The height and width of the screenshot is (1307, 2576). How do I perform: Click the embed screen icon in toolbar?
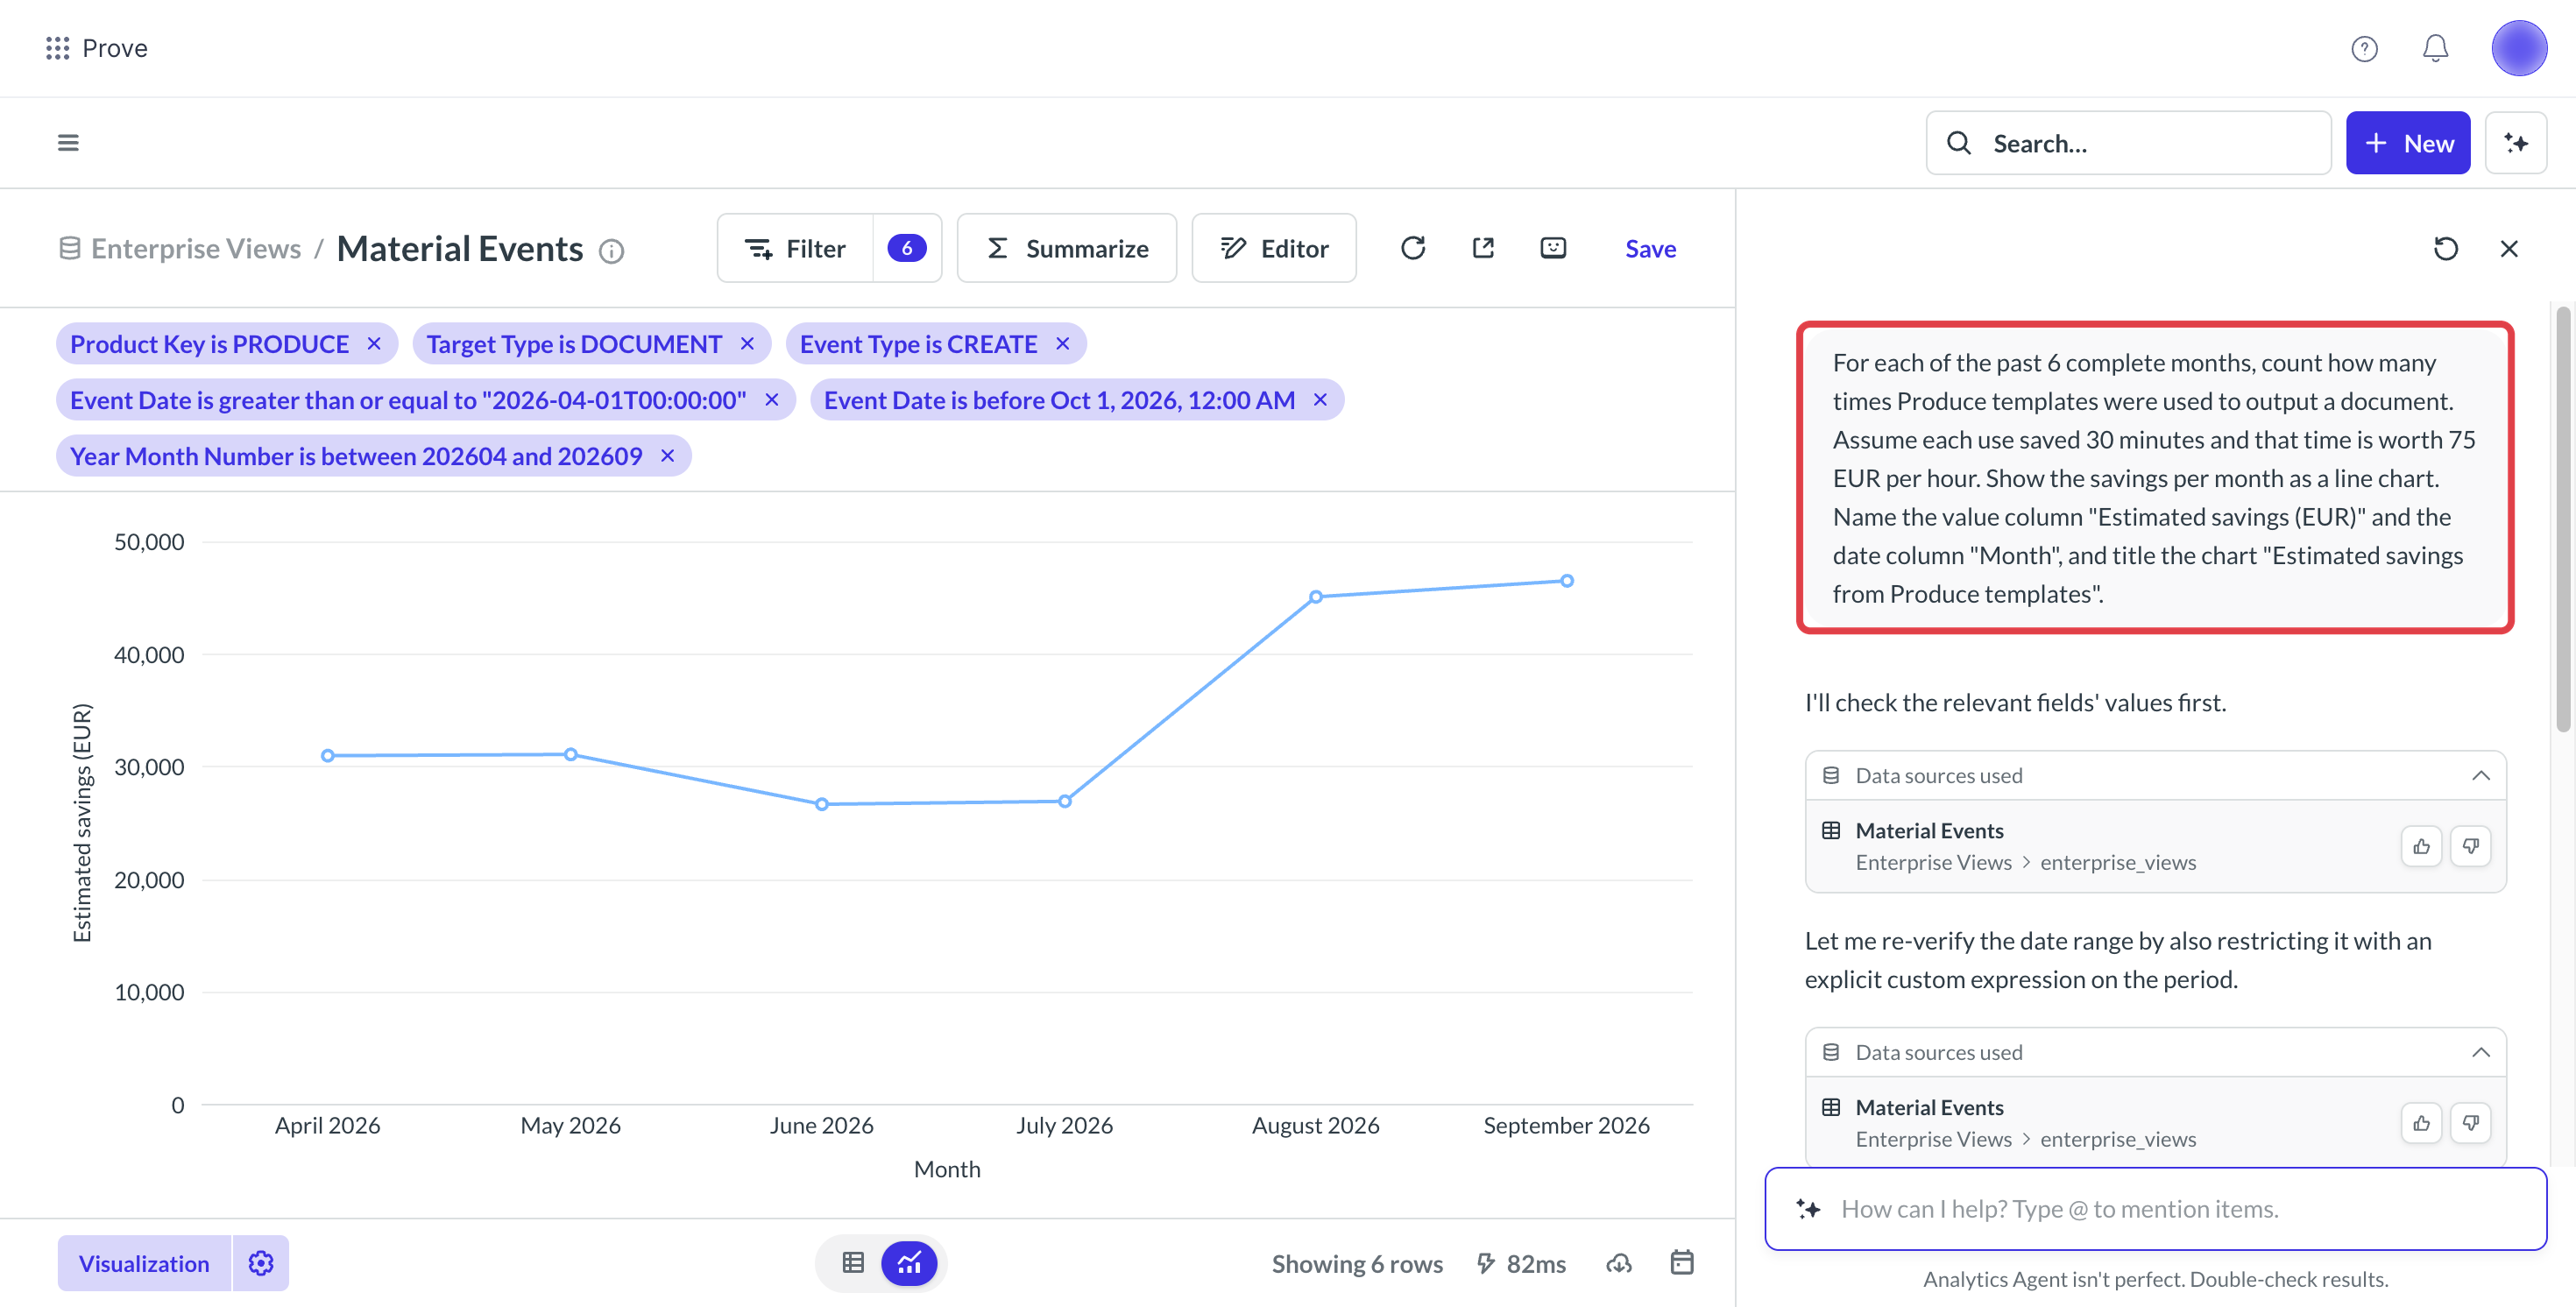point(1553,248)
